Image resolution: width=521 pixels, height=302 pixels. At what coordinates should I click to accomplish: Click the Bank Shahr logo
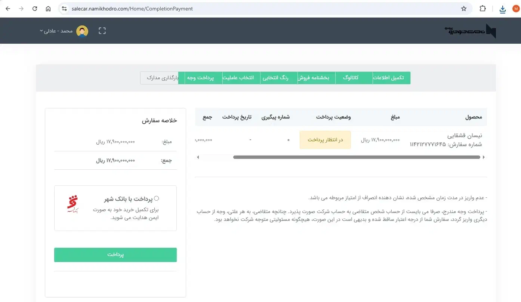(72, 204)
